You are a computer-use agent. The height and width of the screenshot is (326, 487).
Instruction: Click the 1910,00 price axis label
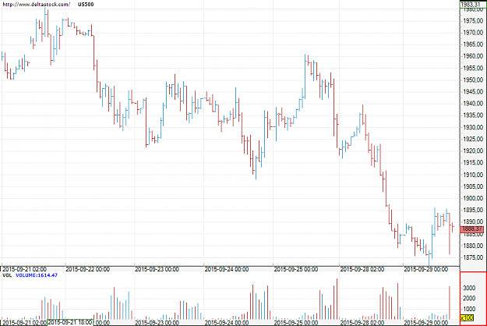[473, 175]
